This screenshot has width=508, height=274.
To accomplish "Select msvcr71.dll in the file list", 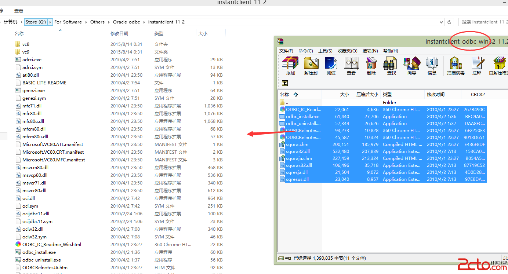I will [x=34, y=183].
